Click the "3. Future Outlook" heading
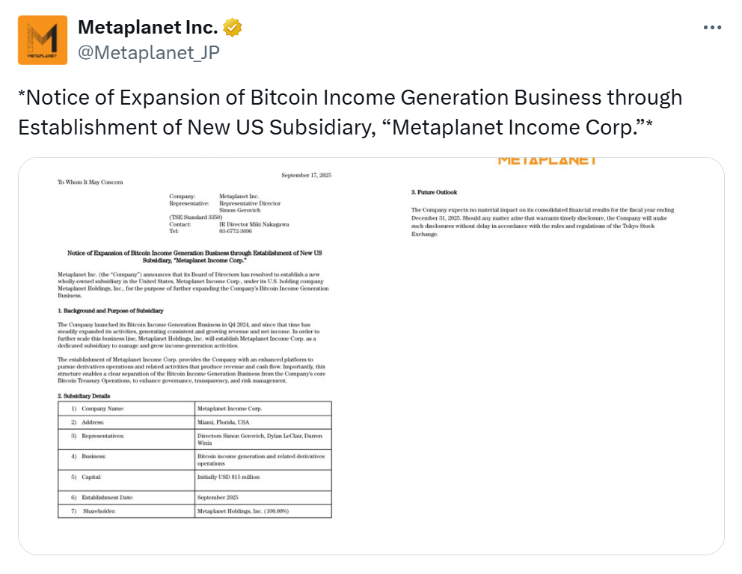 434,193
